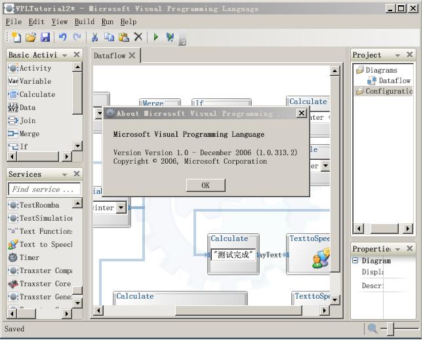This screenshot has height=340, width=423.
Task: Open the Services panel dropdown arrow
Action: 64,174
